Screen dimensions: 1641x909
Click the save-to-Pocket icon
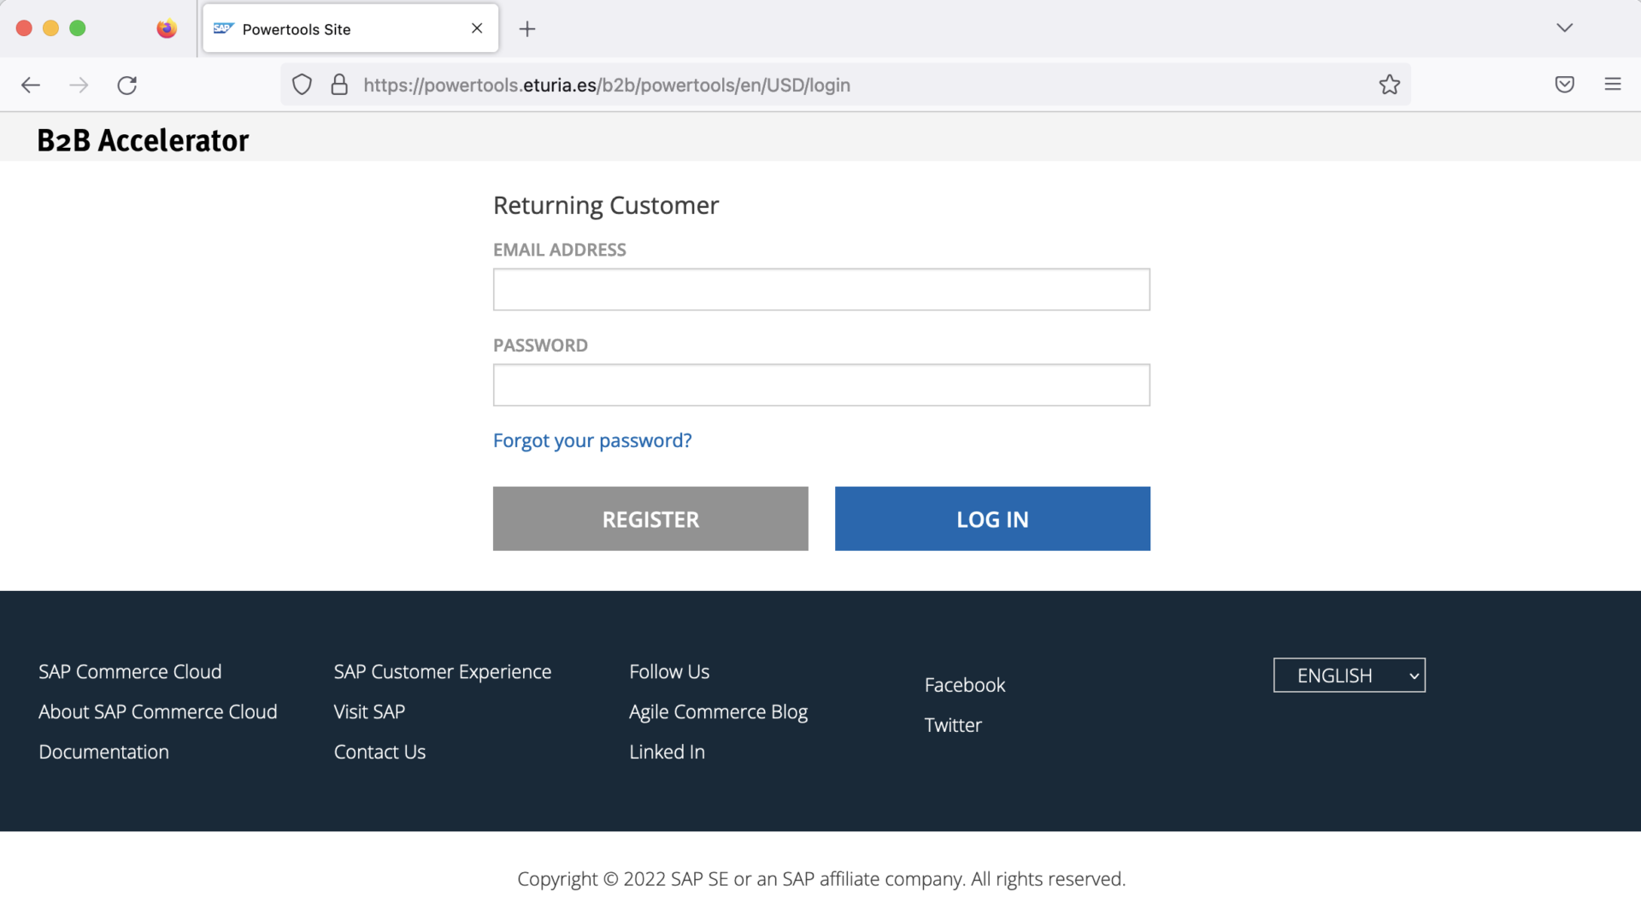point(1565,85)
